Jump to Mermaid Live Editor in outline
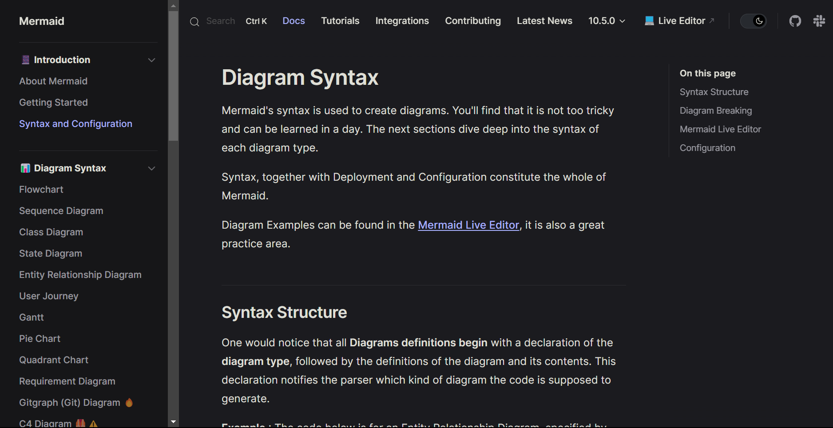Image resolution: width=833 pixels, height=428 pixels. [x=720, y=129]
